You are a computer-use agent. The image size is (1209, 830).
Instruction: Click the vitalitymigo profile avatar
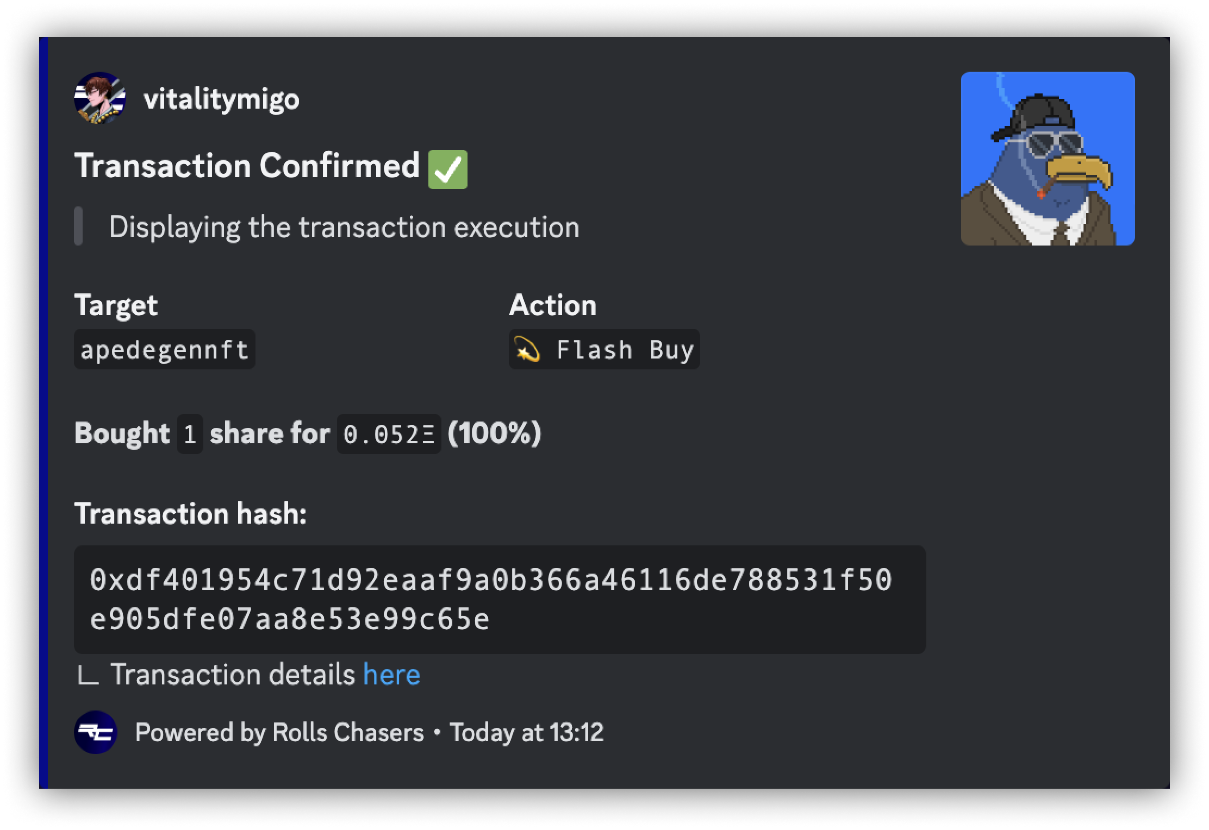pos(100,98)
